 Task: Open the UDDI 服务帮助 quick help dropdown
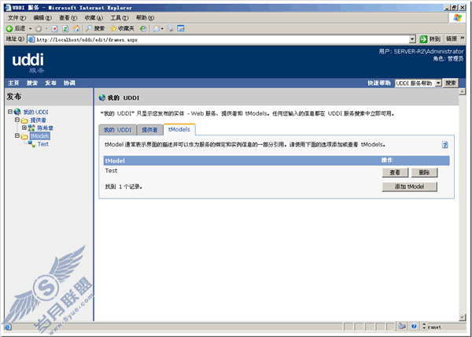coord(438,83)
